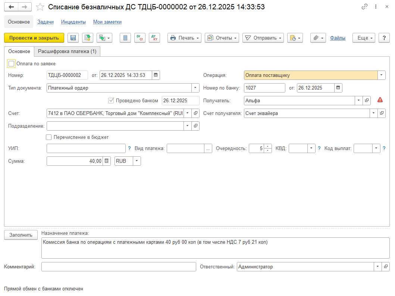Enable the Оплата по заявке checkbox
This screenshot has height=296, width=395.
click(x=12, y=64)
